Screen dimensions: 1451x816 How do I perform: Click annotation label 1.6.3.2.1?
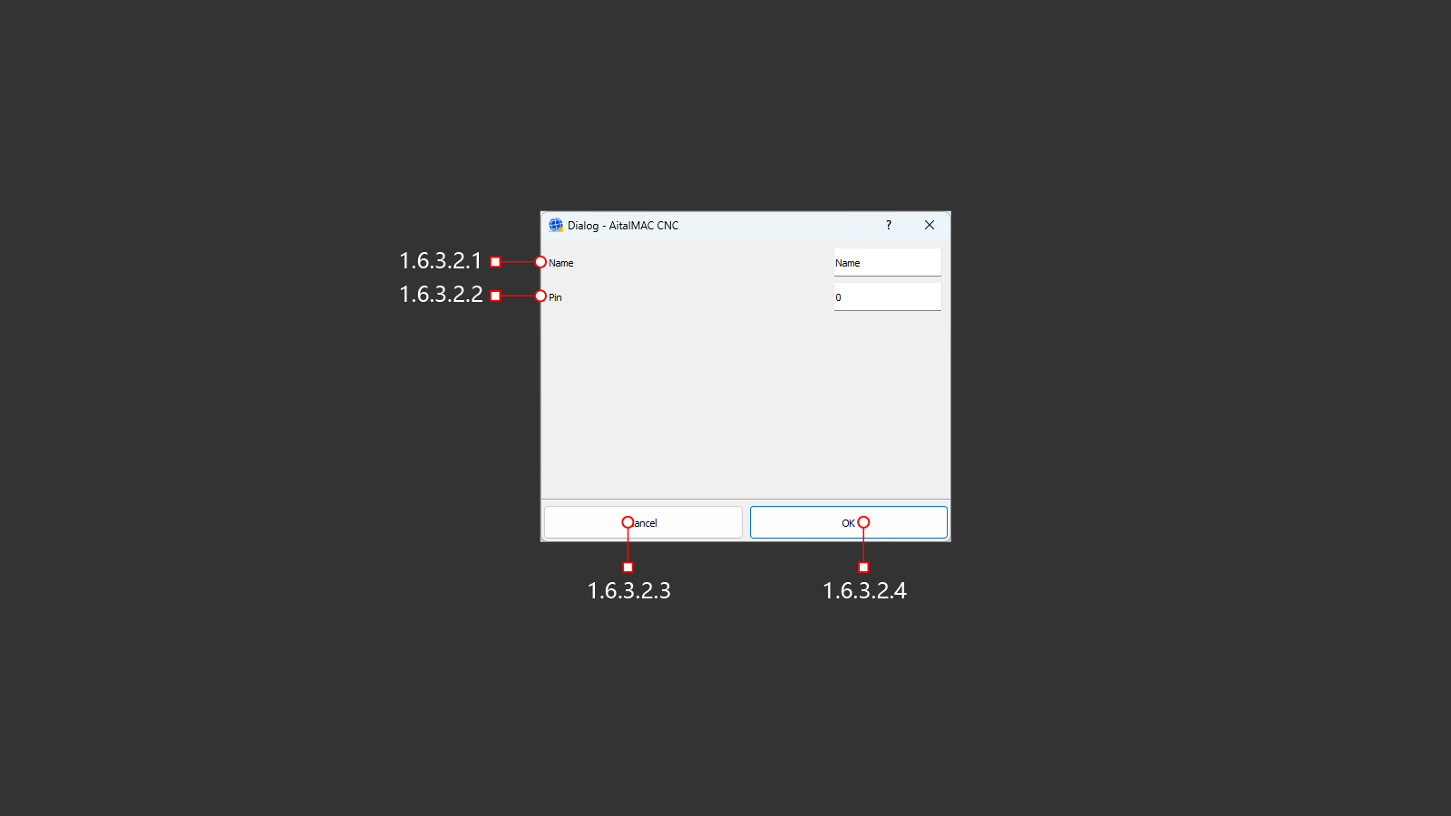[x=441, y=261]
